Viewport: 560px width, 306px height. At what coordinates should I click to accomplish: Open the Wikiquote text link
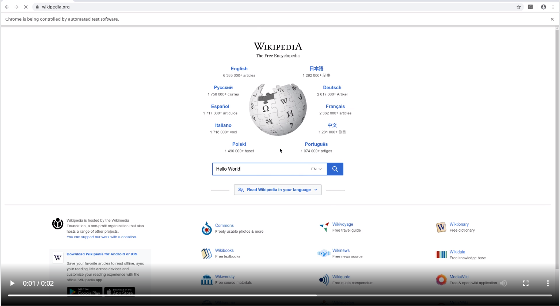tap(341, 277)
